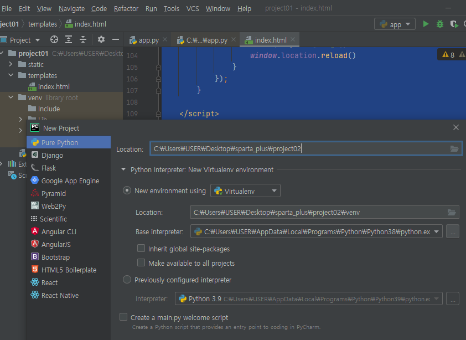466x340 pixels.
Task: Collapse the templates folder
Action: 11,75
